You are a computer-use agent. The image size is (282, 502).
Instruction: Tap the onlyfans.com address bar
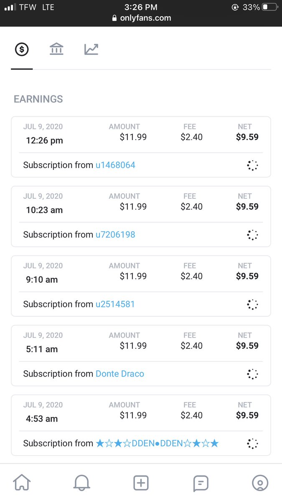click(x=141, y=18)
